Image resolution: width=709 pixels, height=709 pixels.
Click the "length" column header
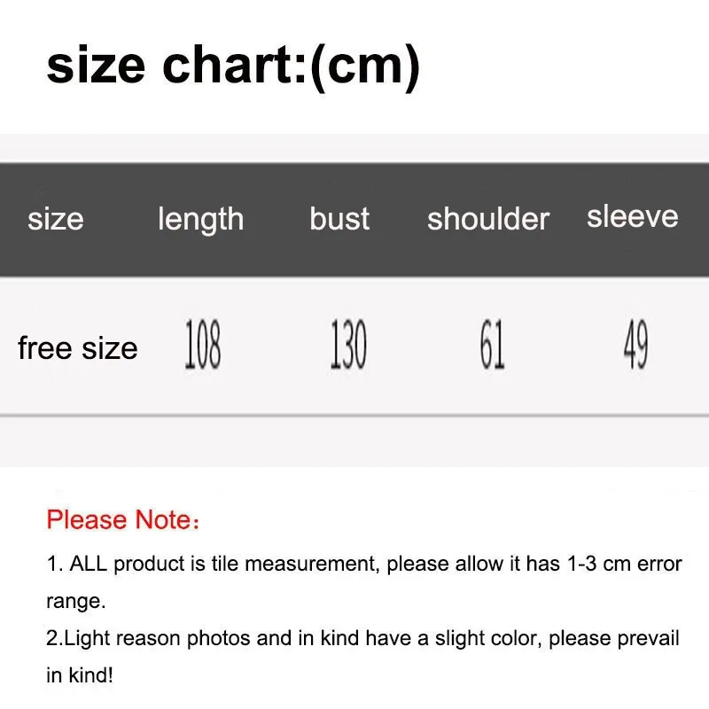pos(200,219)
